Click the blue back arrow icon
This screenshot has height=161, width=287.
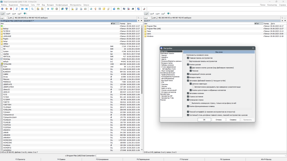22,9
